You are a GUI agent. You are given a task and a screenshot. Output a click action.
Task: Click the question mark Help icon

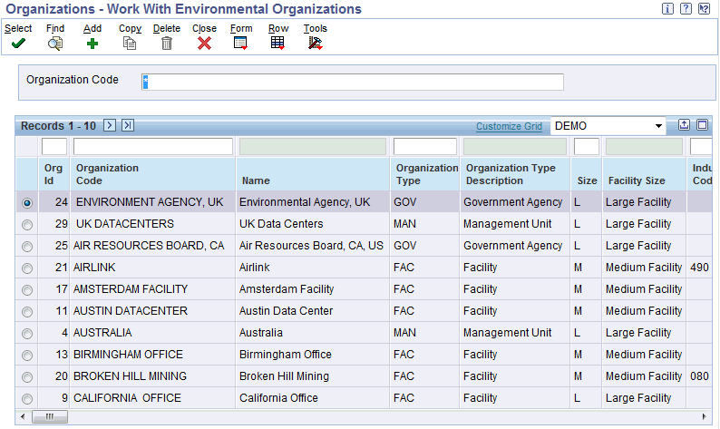(x=686, y=8)
